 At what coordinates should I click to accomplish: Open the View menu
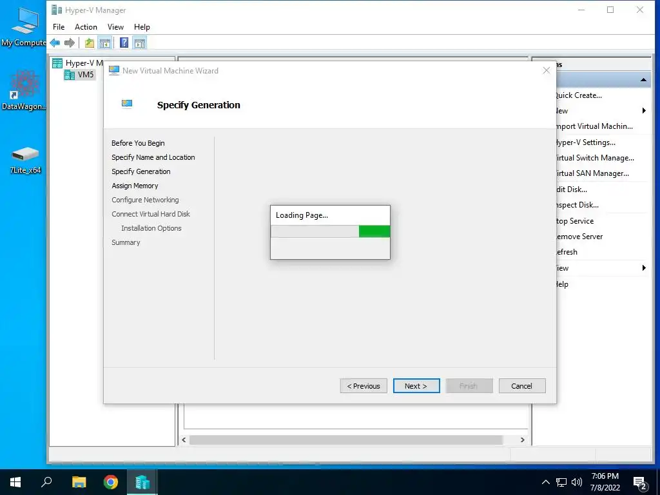click(115, 27)
